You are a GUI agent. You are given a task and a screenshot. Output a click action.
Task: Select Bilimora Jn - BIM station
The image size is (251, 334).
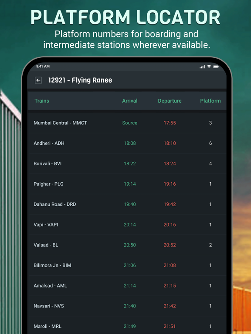click(x=52, y=265)
